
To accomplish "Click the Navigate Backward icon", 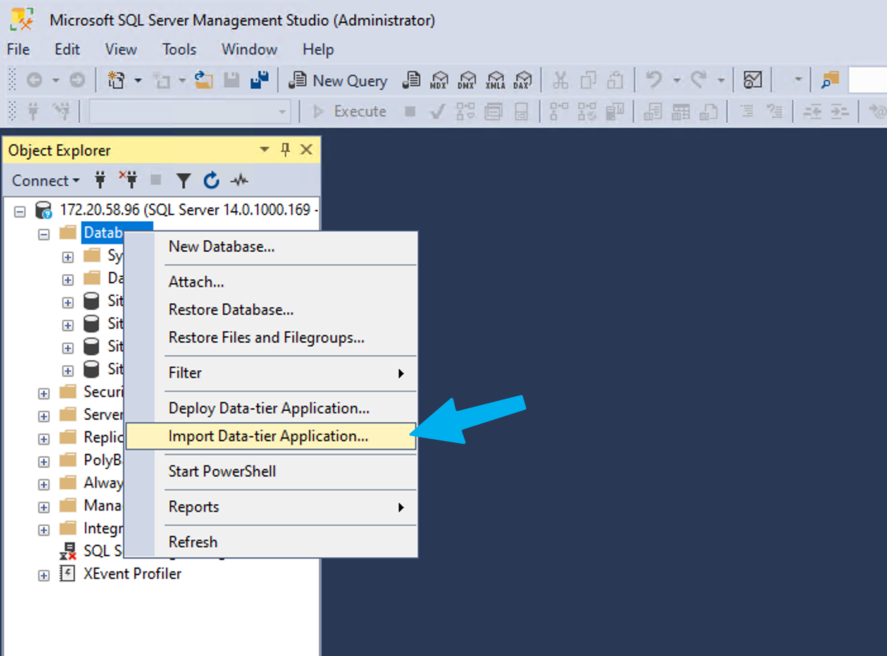I will [x=34, y=80].
